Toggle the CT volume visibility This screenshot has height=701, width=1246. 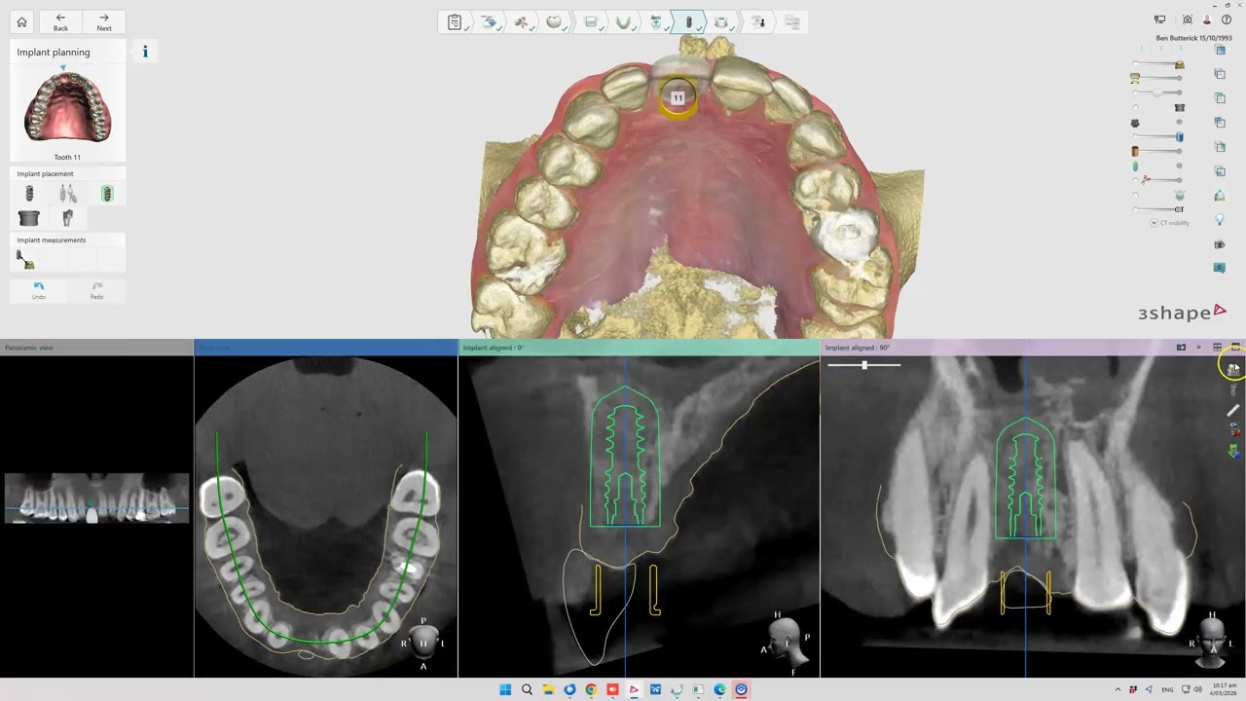coord(1179,209)
